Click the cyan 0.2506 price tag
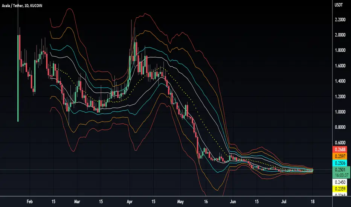The image size is (351, 207). click(x=340, y=163)
